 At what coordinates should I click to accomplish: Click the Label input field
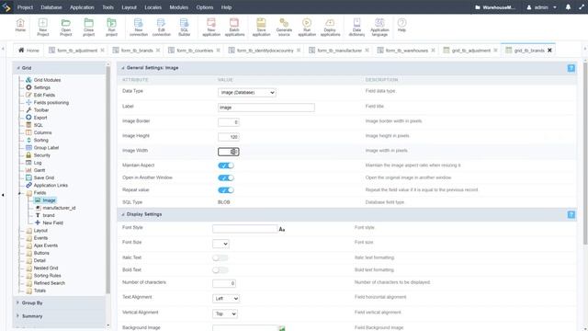(266, 108)
